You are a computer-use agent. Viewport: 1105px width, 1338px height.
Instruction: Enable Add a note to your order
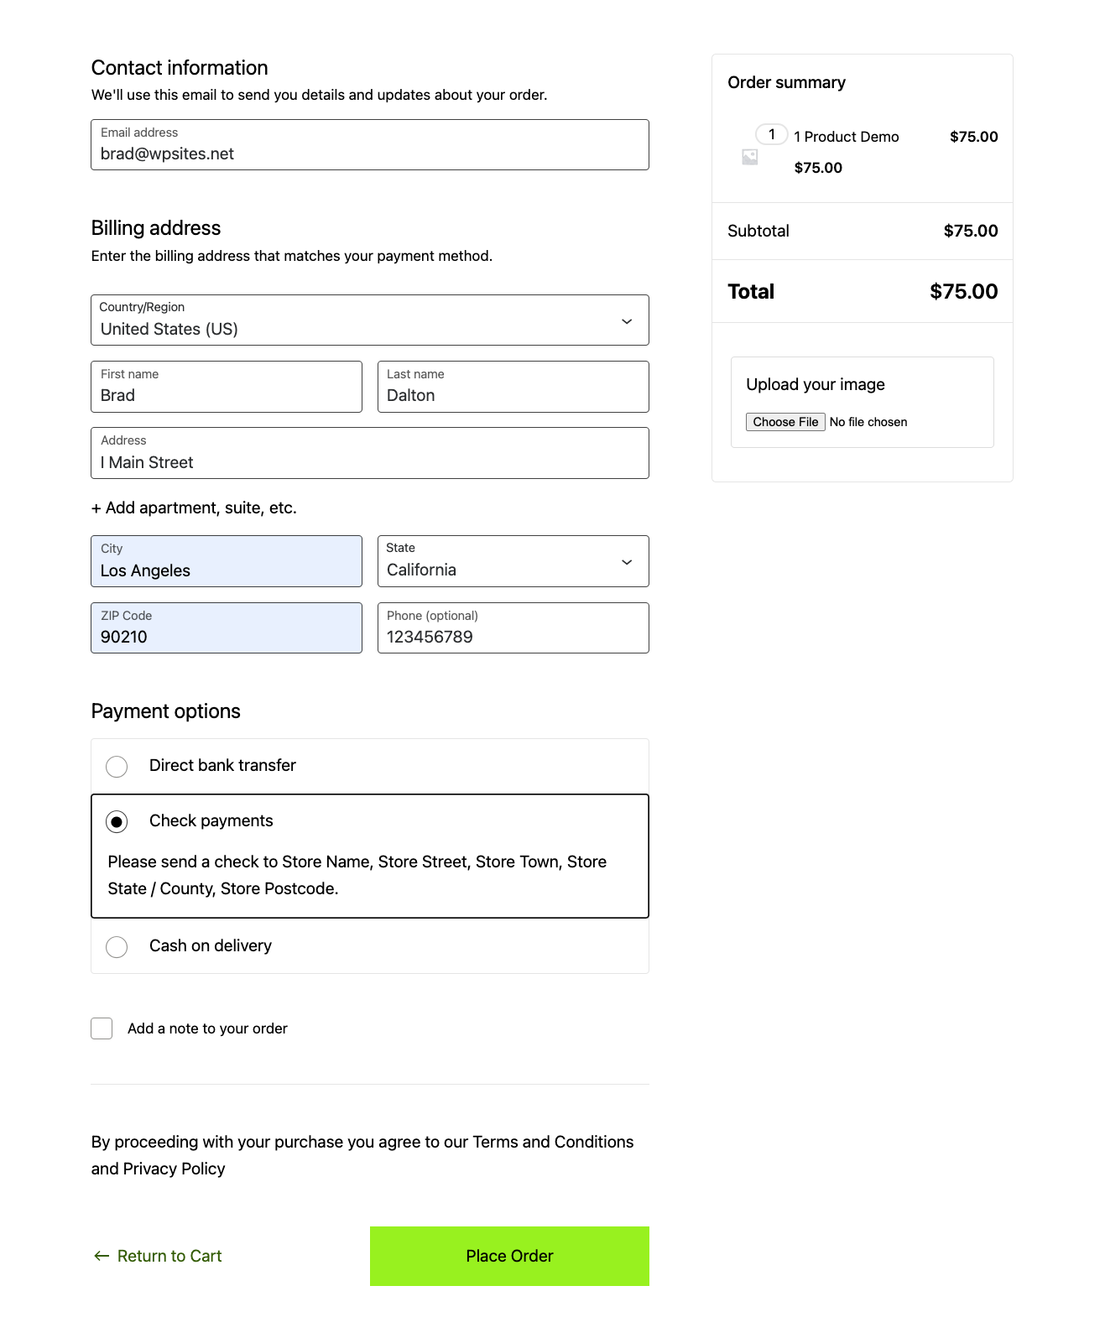(x=102, y=1028)
